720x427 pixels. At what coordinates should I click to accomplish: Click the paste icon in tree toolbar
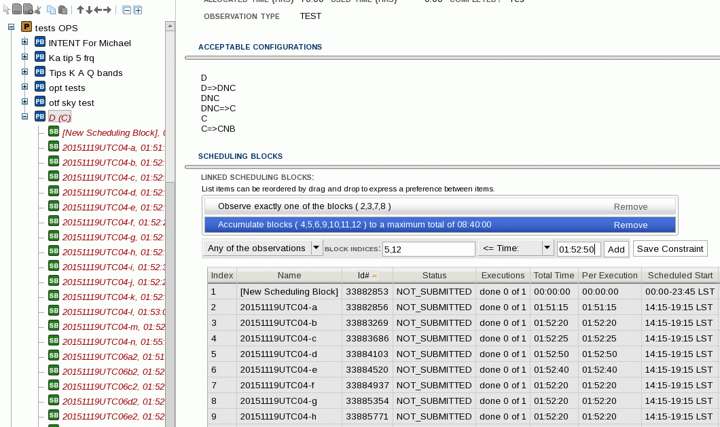click(x=63, y=10)
